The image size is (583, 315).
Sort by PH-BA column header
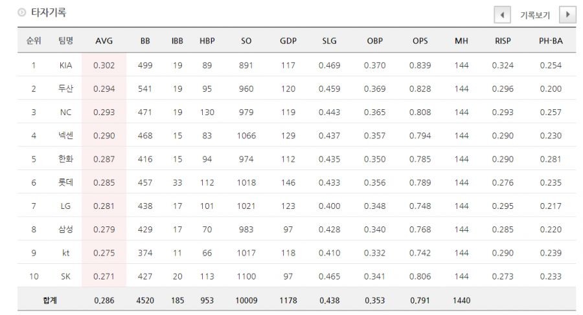click(551, 41)
